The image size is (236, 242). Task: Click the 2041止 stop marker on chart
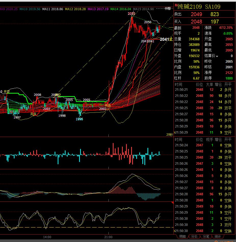[166, 39]
